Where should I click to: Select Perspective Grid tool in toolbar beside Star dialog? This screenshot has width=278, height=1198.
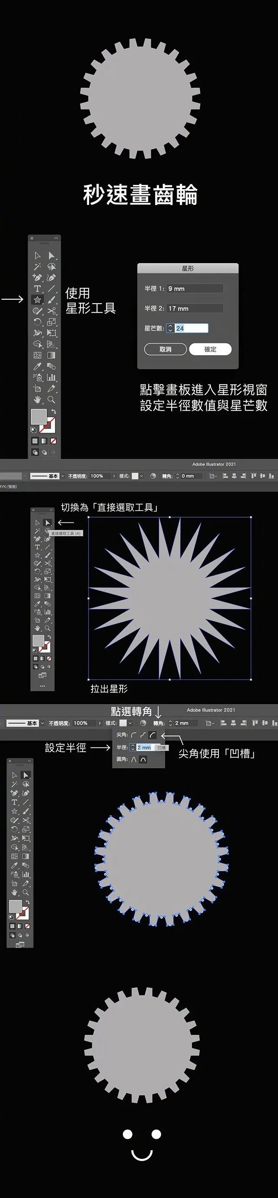52,344
